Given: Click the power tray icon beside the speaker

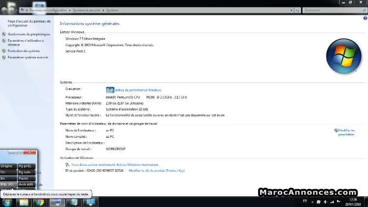Looking at the screenshot, I should (318, 202).
